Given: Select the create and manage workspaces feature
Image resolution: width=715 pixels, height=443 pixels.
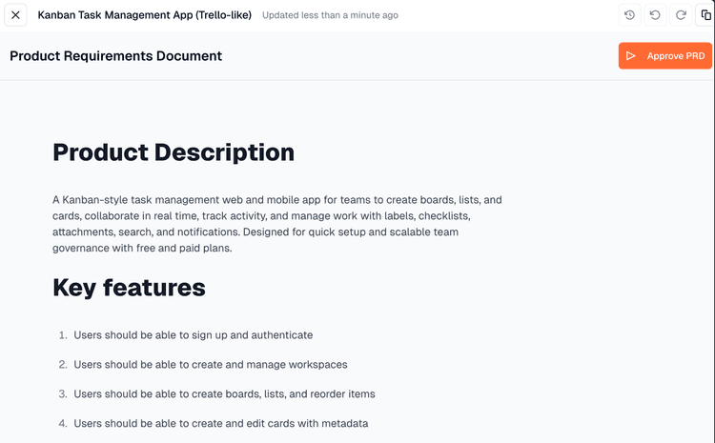Looking at the screenshot, I should pyautogui.click(x=211, y=364).
